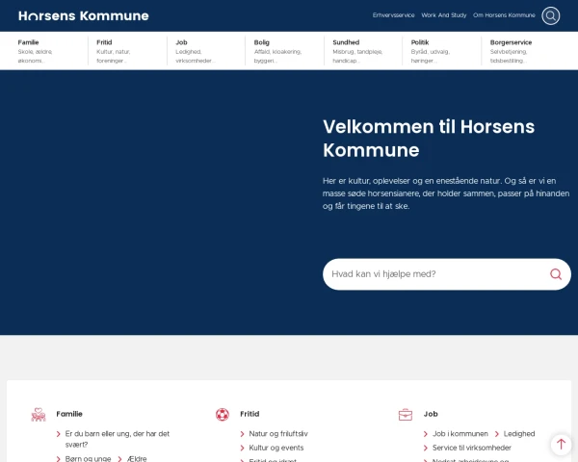Viewport: 578px width, 462px height.
Task: Open the Erhvervsservice link
Action: pyautogui.click(x=393, y=15)
